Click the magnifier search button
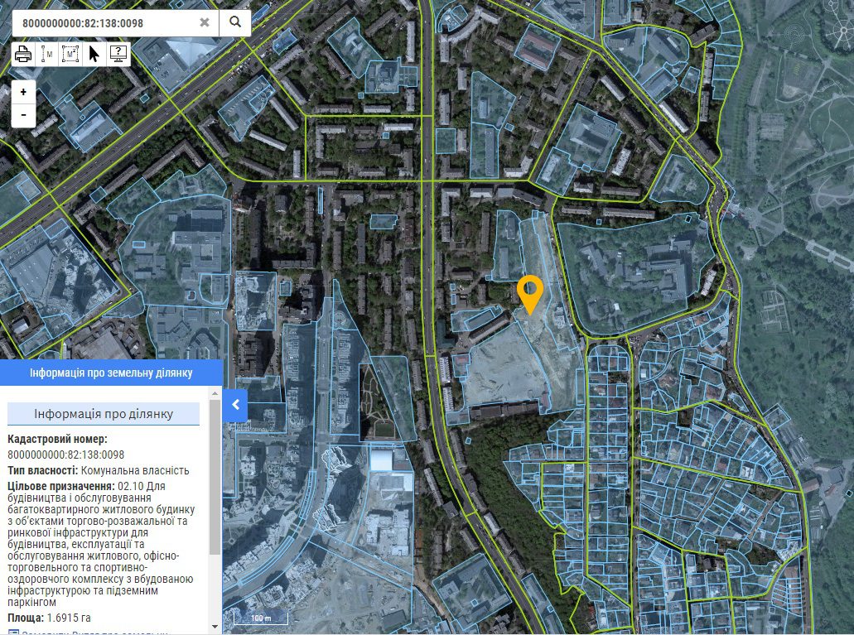Screen dimensions: 854x635 point(235,22)
